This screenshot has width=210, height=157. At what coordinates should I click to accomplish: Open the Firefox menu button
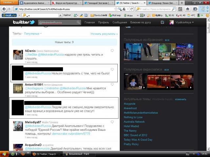(9, 2)
